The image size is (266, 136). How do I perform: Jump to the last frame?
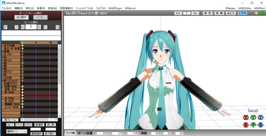tap(58, 27)
